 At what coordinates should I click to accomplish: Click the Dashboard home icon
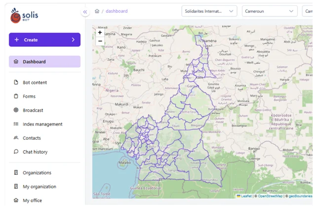point(16,61)
